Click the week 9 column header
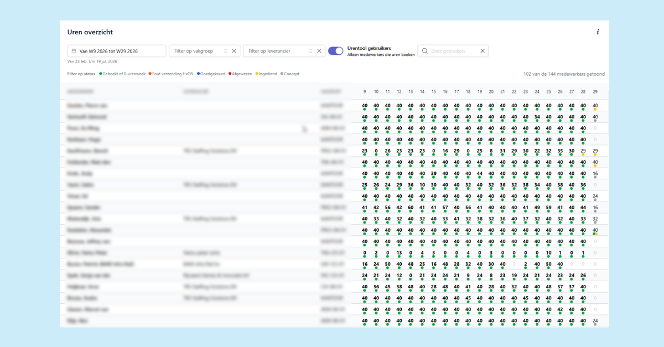 [365, 91]
